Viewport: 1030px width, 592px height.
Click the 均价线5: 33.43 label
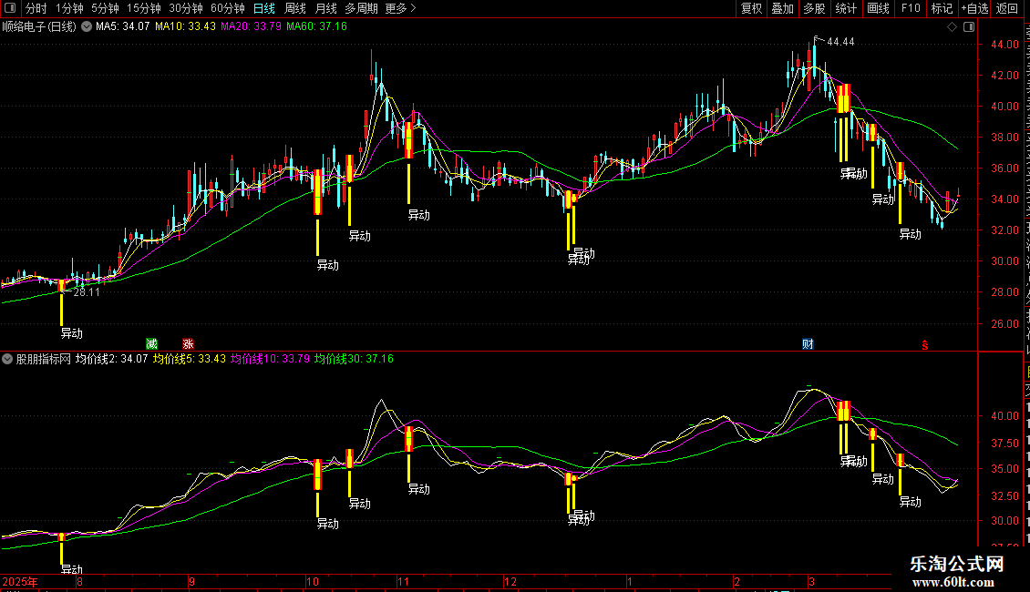(x=190, y=359)
